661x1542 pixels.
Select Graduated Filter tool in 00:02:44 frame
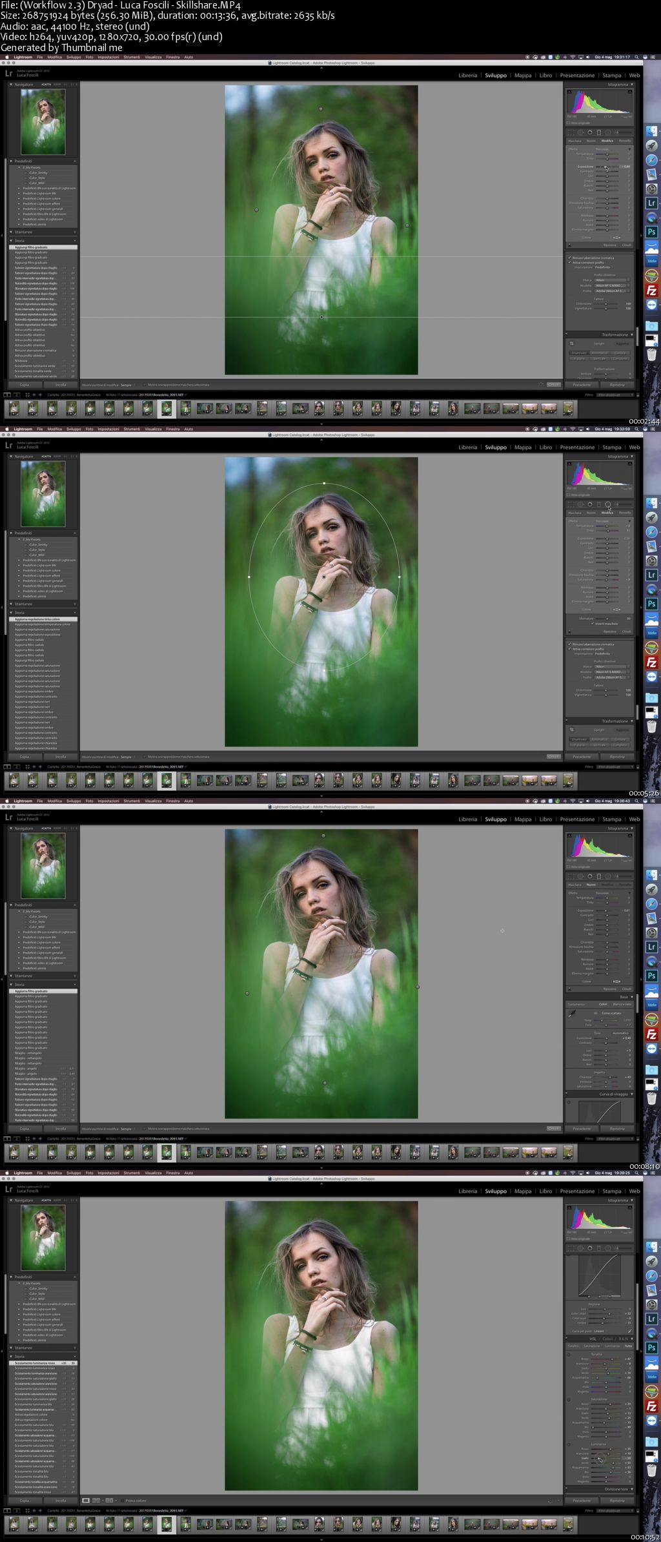(x=599, y=132)
